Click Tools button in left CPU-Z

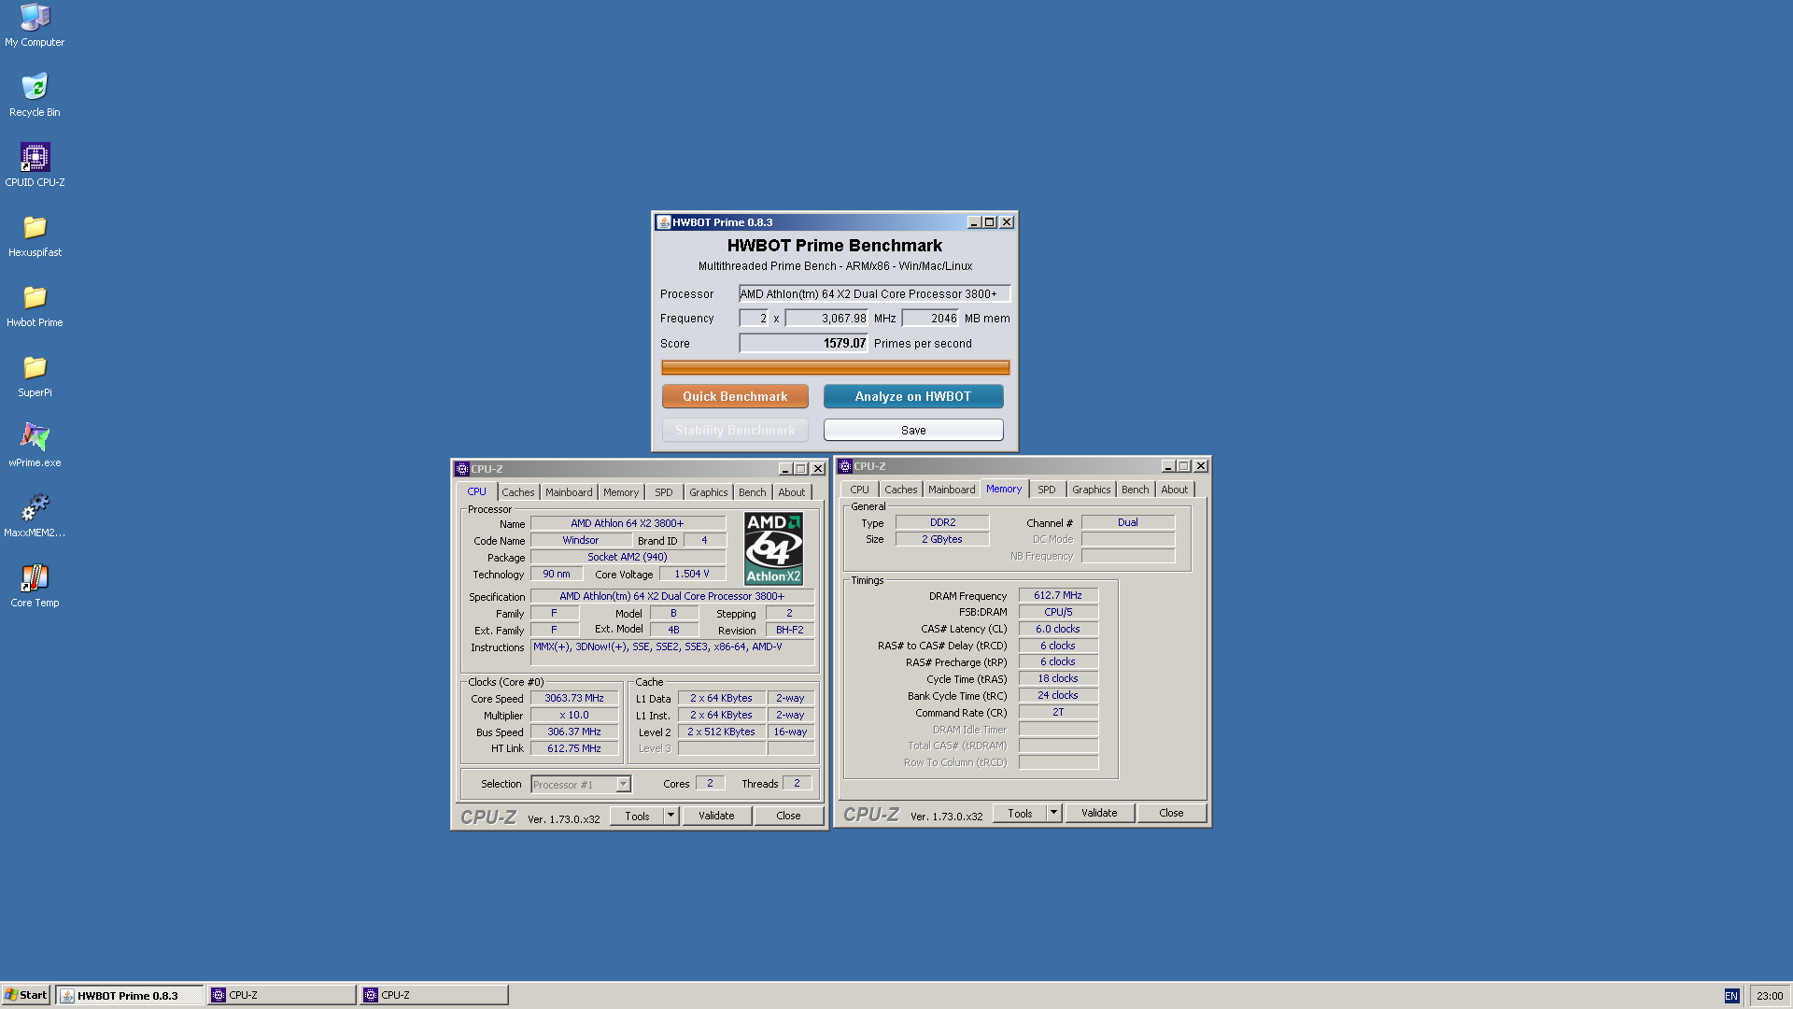[637, 816]
